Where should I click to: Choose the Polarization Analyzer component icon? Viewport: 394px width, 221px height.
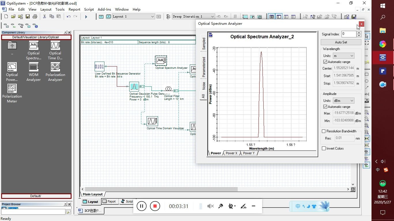tap(55, 67)
